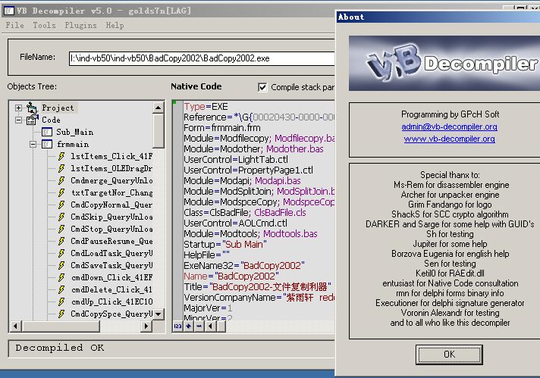Click the 'MajorVer=1' code line
Image resolution: width=540 pixels, height=378 pixels.
point(209,308)
